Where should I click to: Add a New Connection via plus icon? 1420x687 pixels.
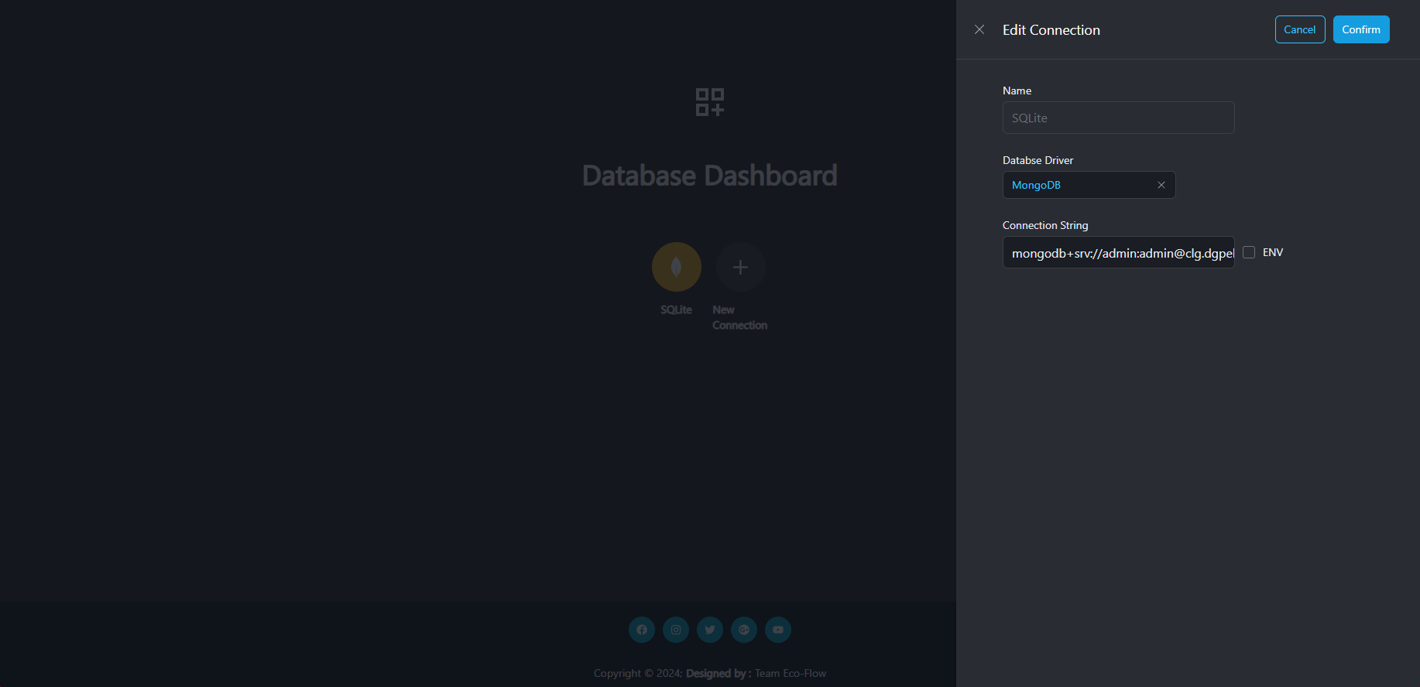tap(740, 267)
